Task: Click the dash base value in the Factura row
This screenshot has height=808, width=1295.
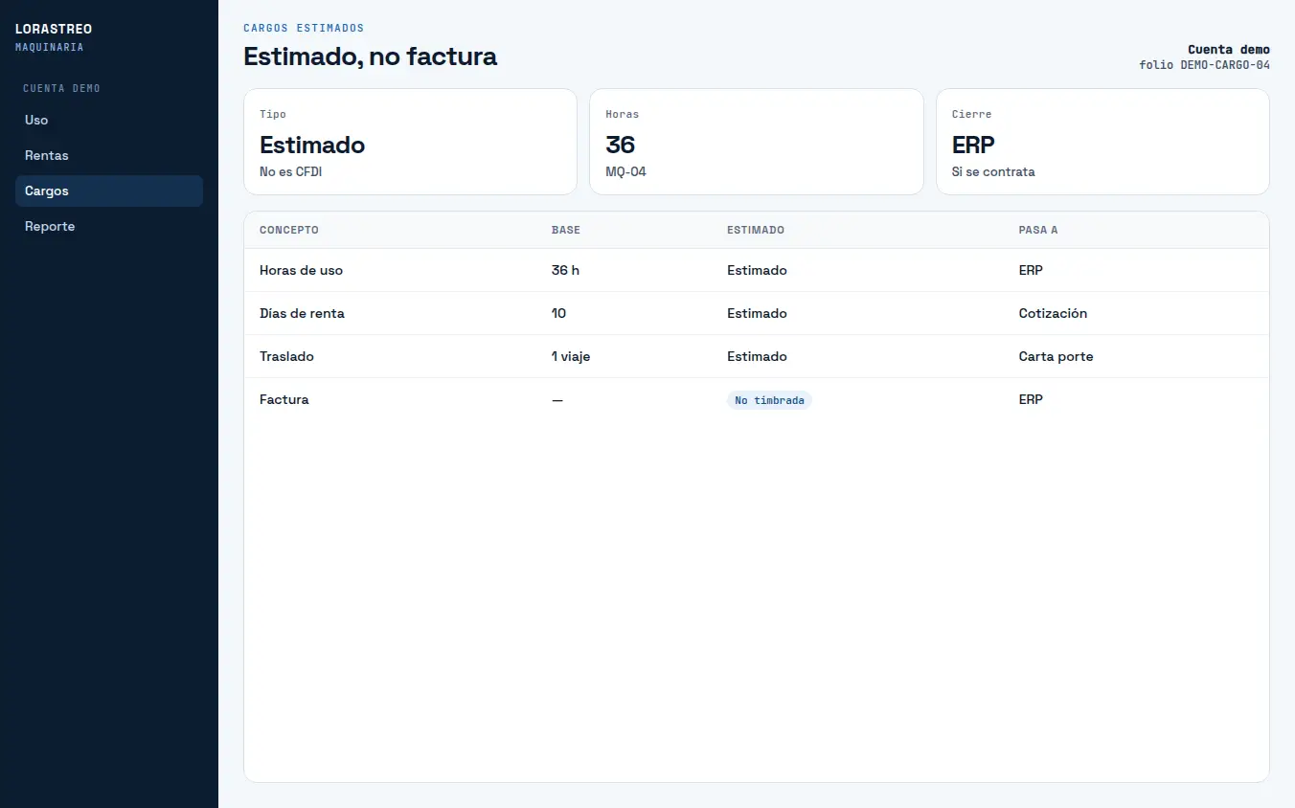Action: [557, 400]
